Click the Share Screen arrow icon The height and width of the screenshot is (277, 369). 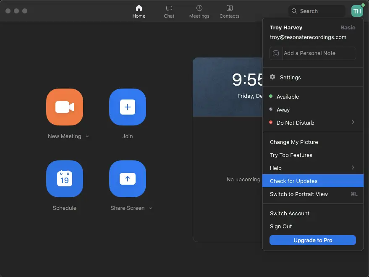128,179
